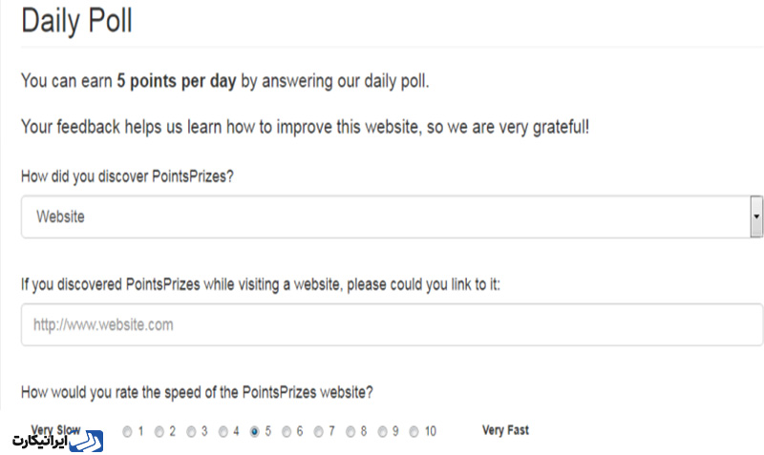The width and height of the screenshot is (764, 455).
Task: Click 'How did you discover PointsPrizes?' label
Action: point(127,176)
